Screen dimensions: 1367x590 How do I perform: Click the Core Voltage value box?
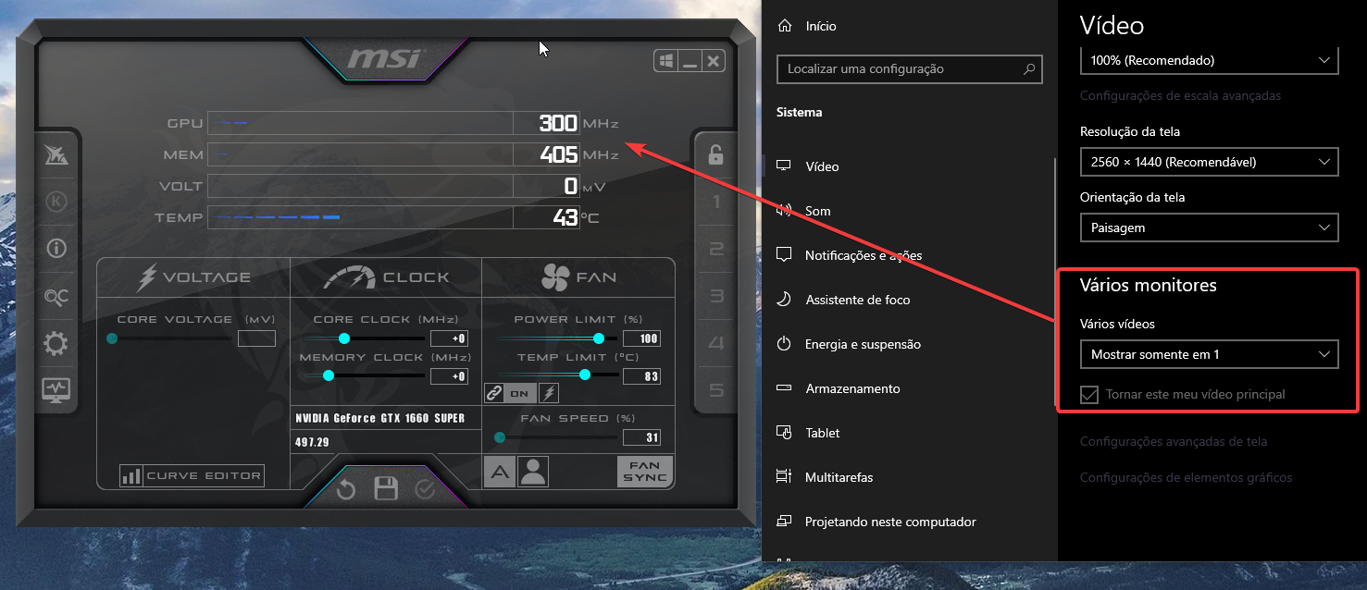(x=256, y=338)
